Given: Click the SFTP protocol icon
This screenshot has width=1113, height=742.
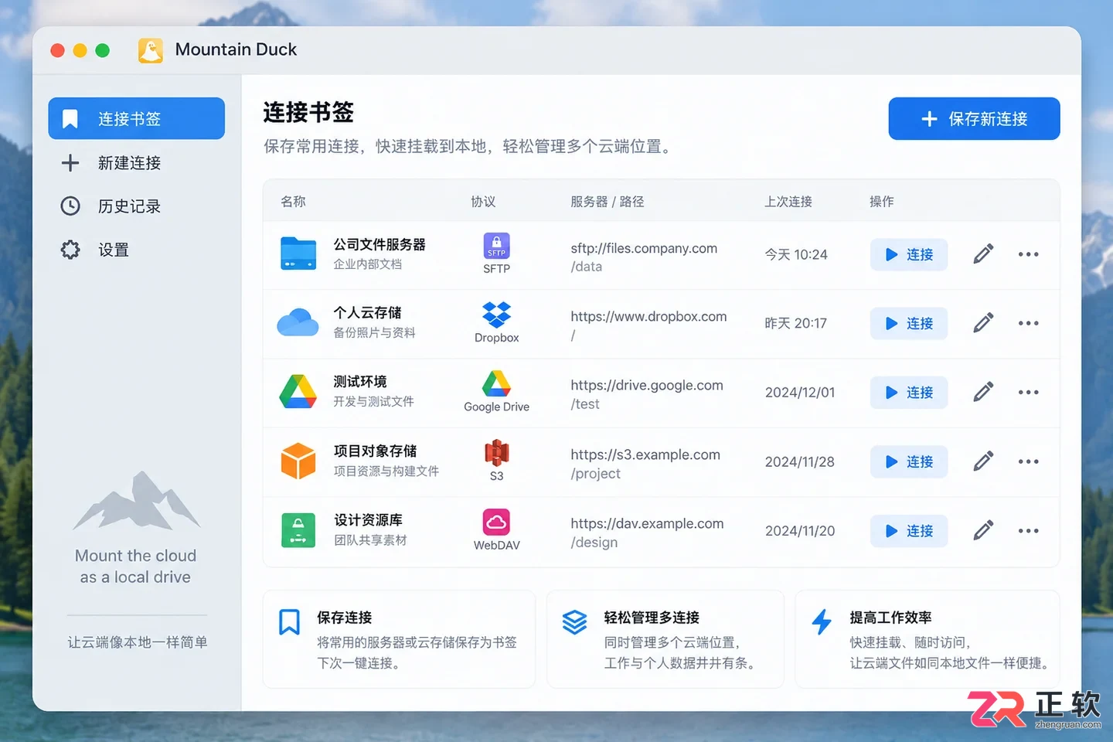Looking at the screenshot, I should click(496, 246).
